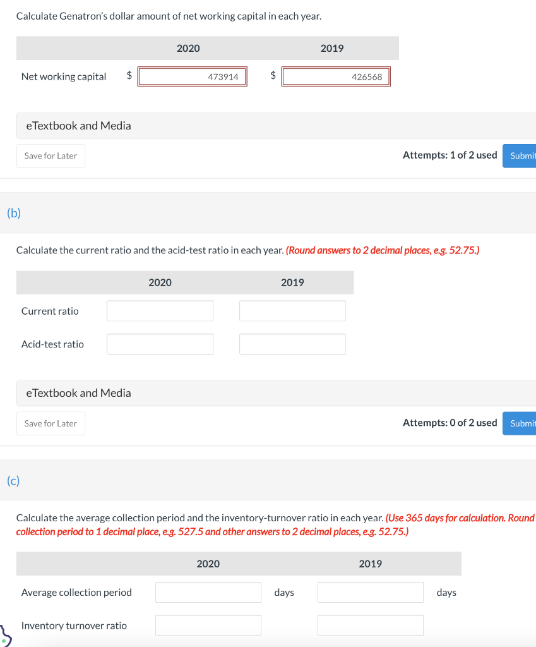536x647 pixels.
Task: Select the (b) section header
Action: [x=13, y=213]
